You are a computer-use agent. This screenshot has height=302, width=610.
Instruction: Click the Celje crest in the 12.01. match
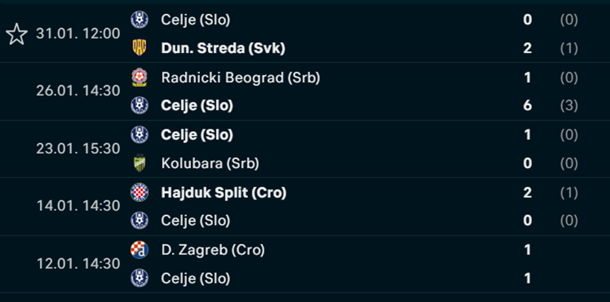(x=140, y=278)
